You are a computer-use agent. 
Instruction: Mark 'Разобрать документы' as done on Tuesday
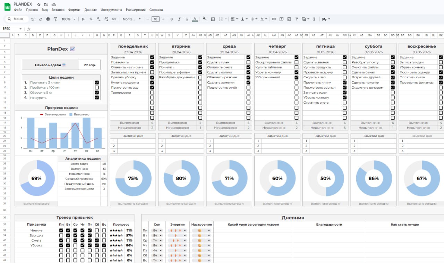click(200, 78)
